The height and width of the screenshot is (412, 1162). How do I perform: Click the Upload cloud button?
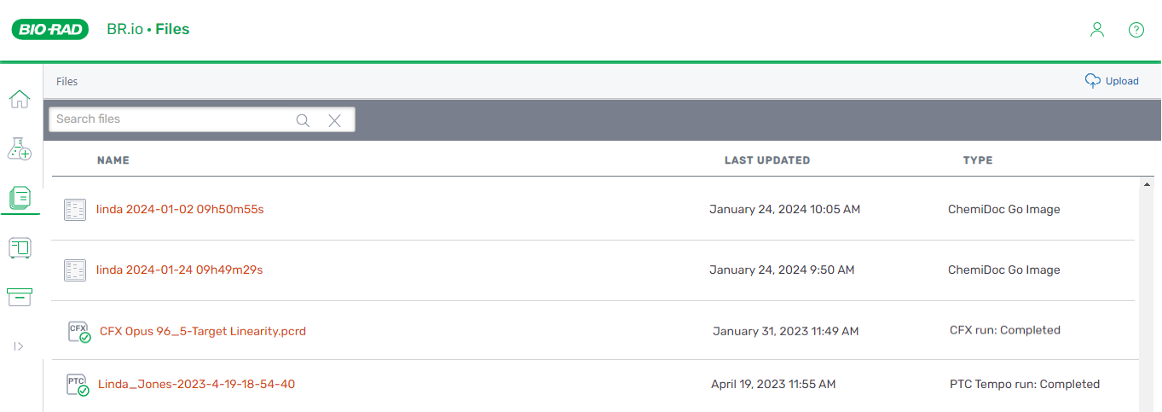coord(1112,81)
